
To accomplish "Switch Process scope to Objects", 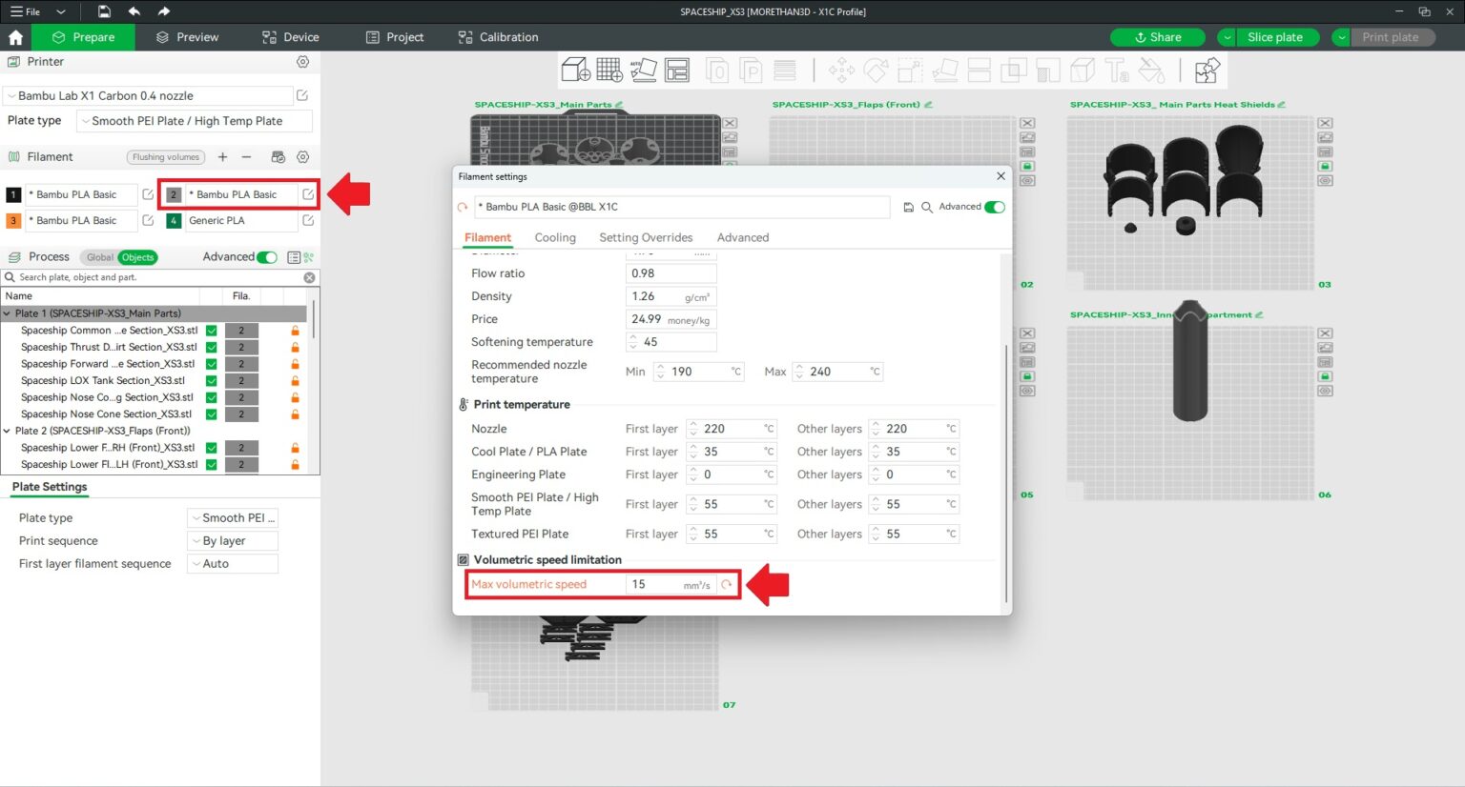I will tap(137, 256).
